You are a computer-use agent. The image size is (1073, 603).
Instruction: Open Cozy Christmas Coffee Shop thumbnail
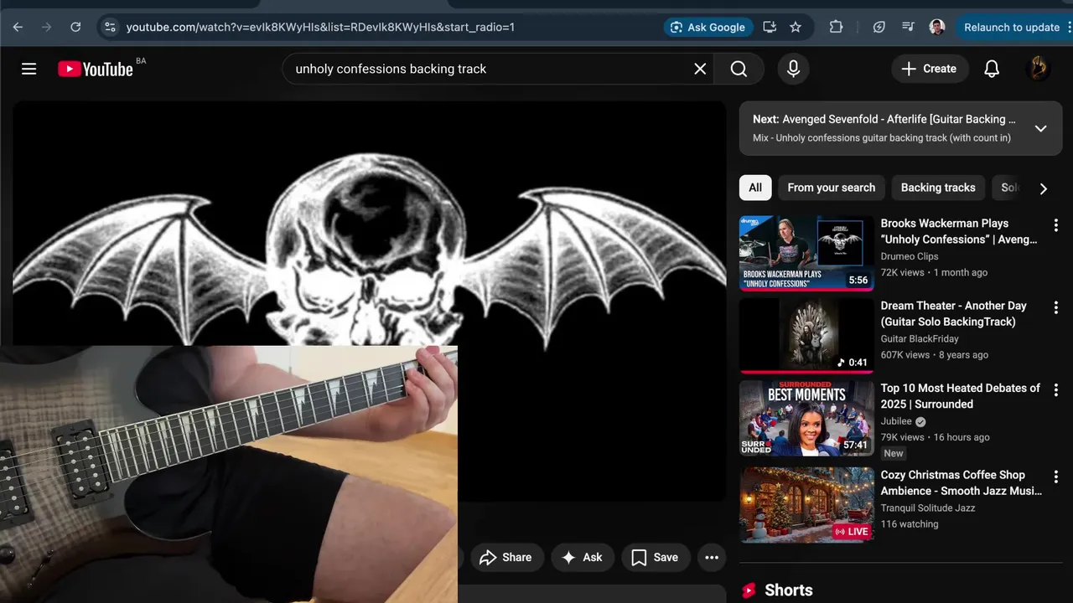click(806, 504)
